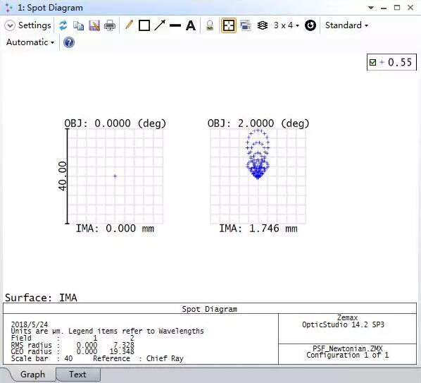Expand the Settings chevron
The width and height of the screenshot is (421, 383).
click(10, 25)
